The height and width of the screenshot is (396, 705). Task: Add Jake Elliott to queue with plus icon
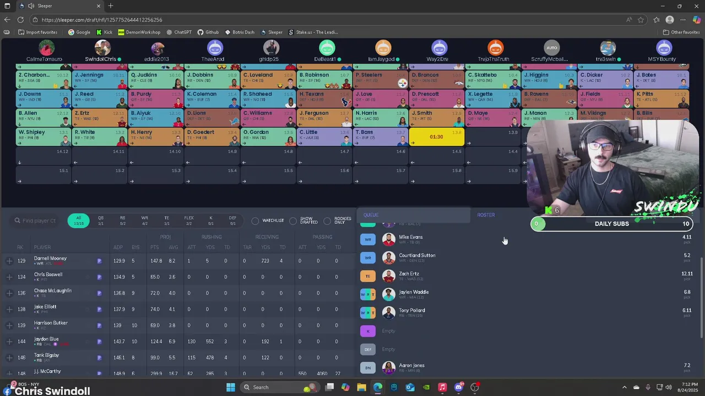pyautogui.click(x=9, y=309)
